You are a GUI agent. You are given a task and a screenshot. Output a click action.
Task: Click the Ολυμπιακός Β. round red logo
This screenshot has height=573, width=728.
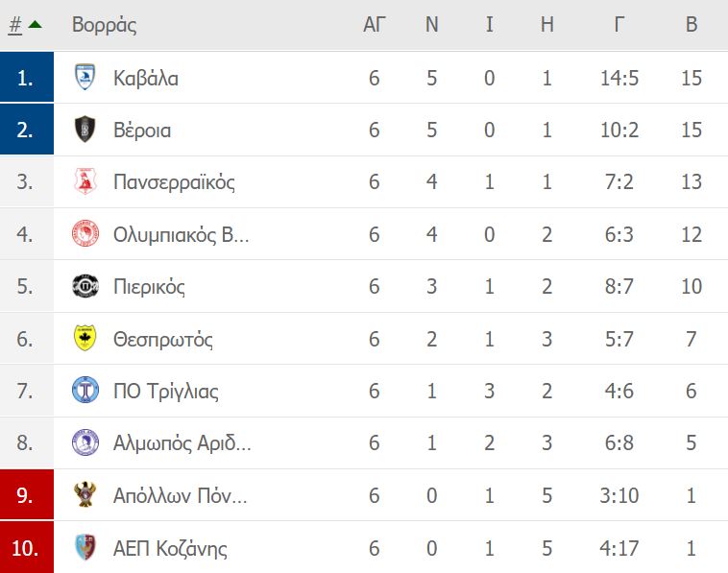click(85, 233)
